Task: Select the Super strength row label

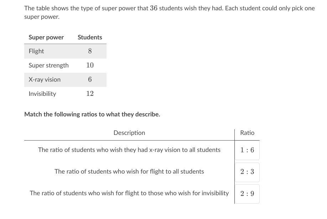Action: point(49,65)
